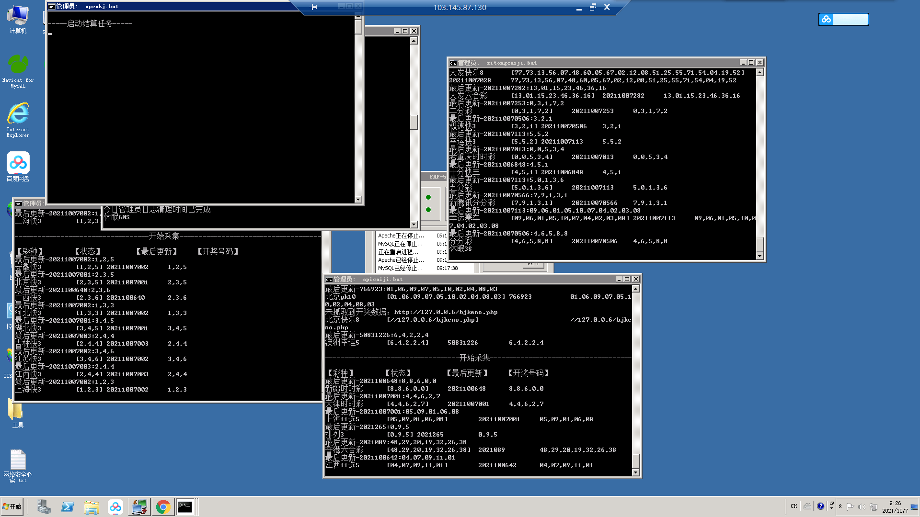The height and width of the screenshot is (517, 920).
Task: Toggle the speaker volume tray icon
Action: tap(862, 507)
